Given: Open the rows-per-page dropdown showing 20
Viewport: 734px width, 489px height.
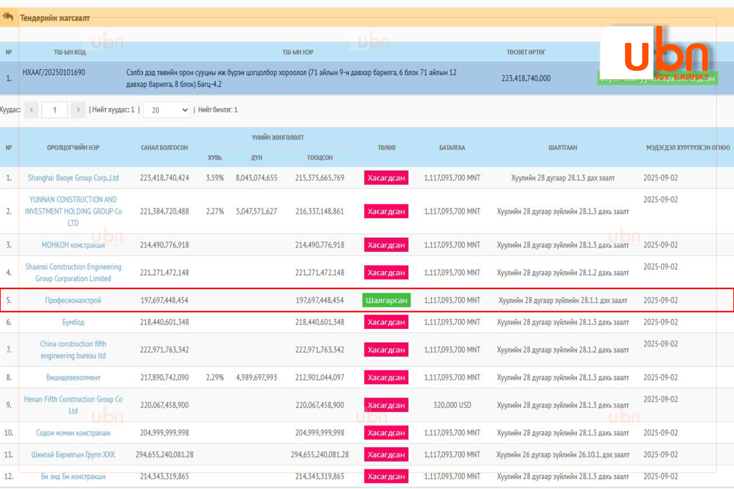Looking at the screenshot, I should click(x=166, y=110).
